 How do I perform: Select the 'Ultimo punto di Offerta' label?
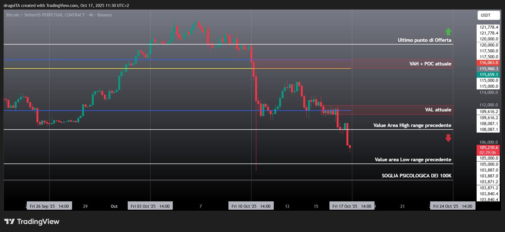click(x=424, y=40)
